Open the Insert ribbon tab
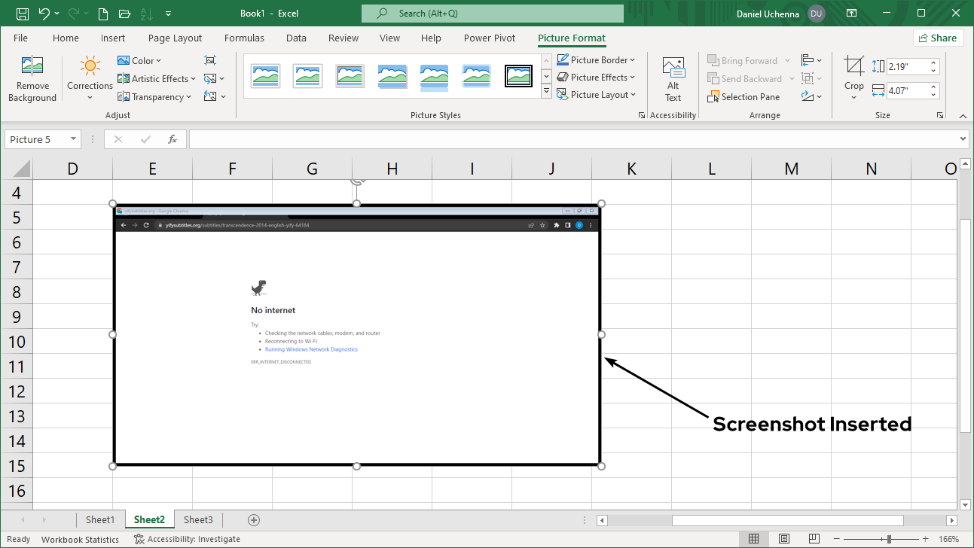 [x=113, y=38]
